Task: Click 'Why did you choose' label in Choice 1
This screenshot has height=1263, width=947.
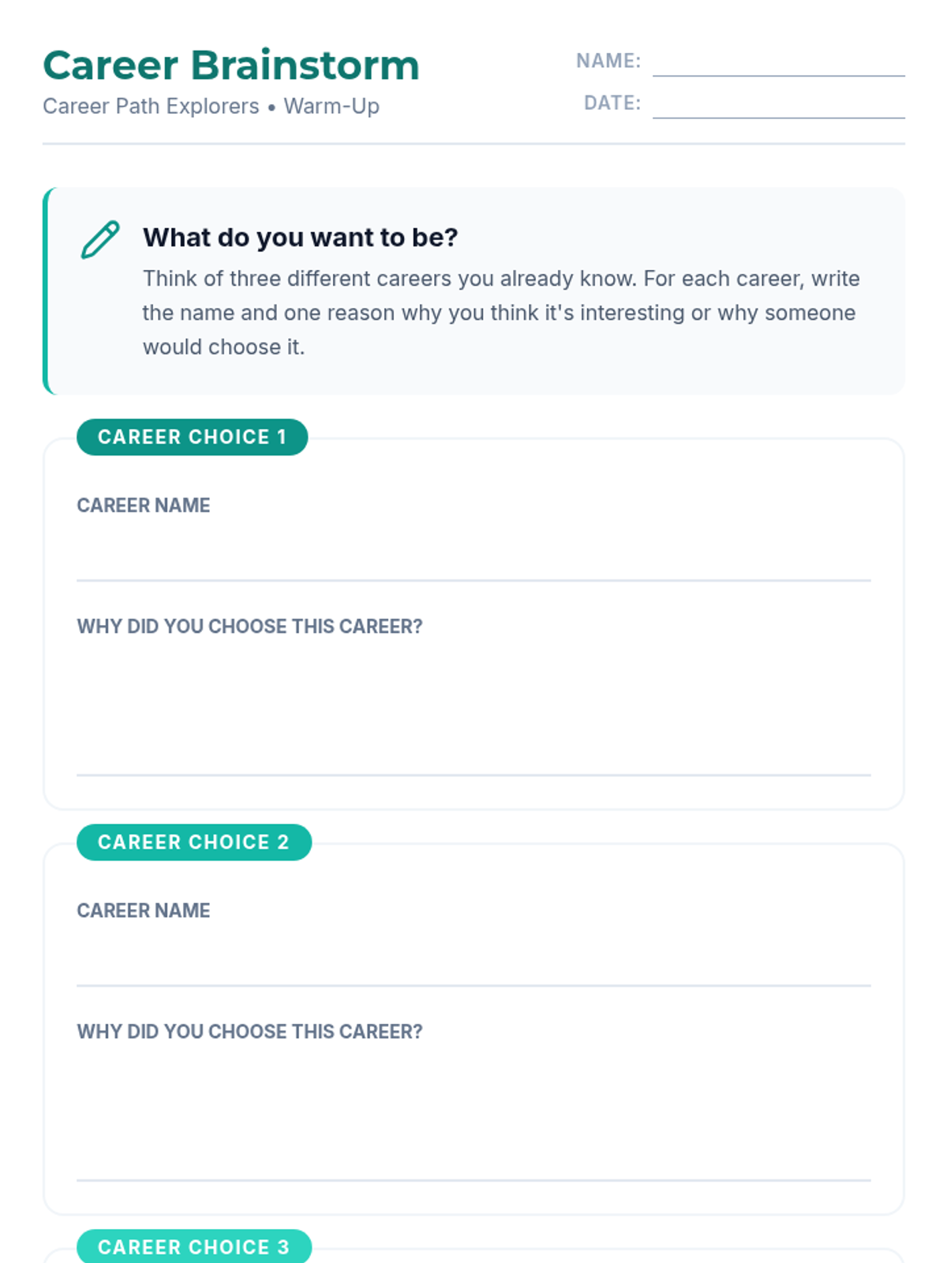Action: click(249, 626)
